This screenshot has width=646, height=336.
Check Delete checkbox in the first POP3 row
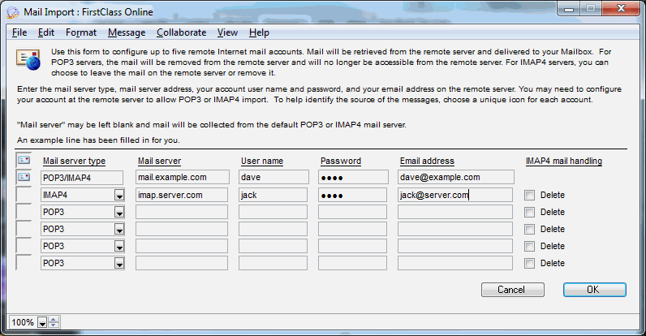tap(530, 212)
